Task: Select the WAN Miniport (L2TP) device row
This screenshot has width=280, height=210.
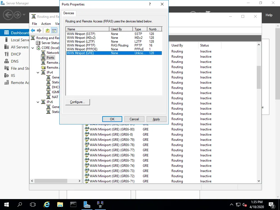Action: click(114, 42)
